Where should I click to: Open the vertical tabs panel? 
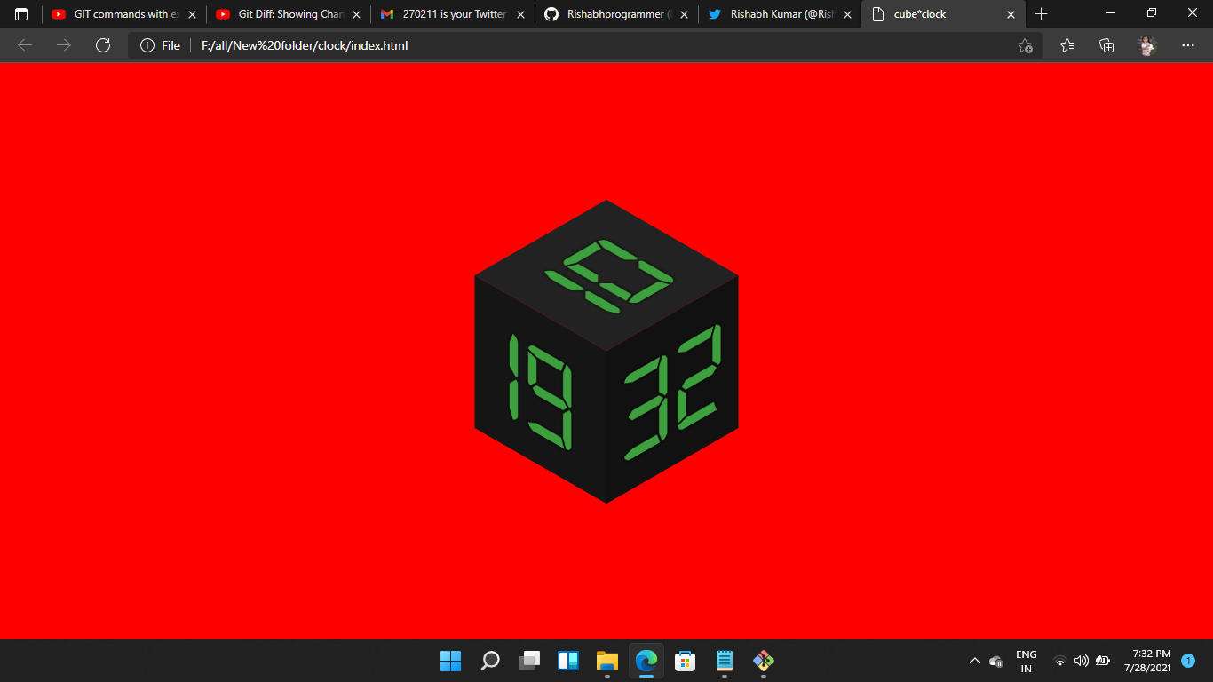[20, 13]
